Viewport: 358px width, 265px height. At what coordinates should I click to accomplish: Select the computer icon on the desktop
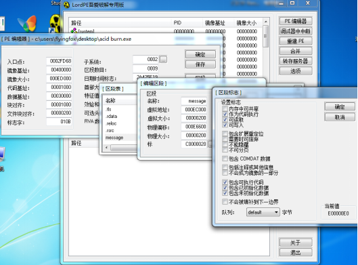point(2,155)
